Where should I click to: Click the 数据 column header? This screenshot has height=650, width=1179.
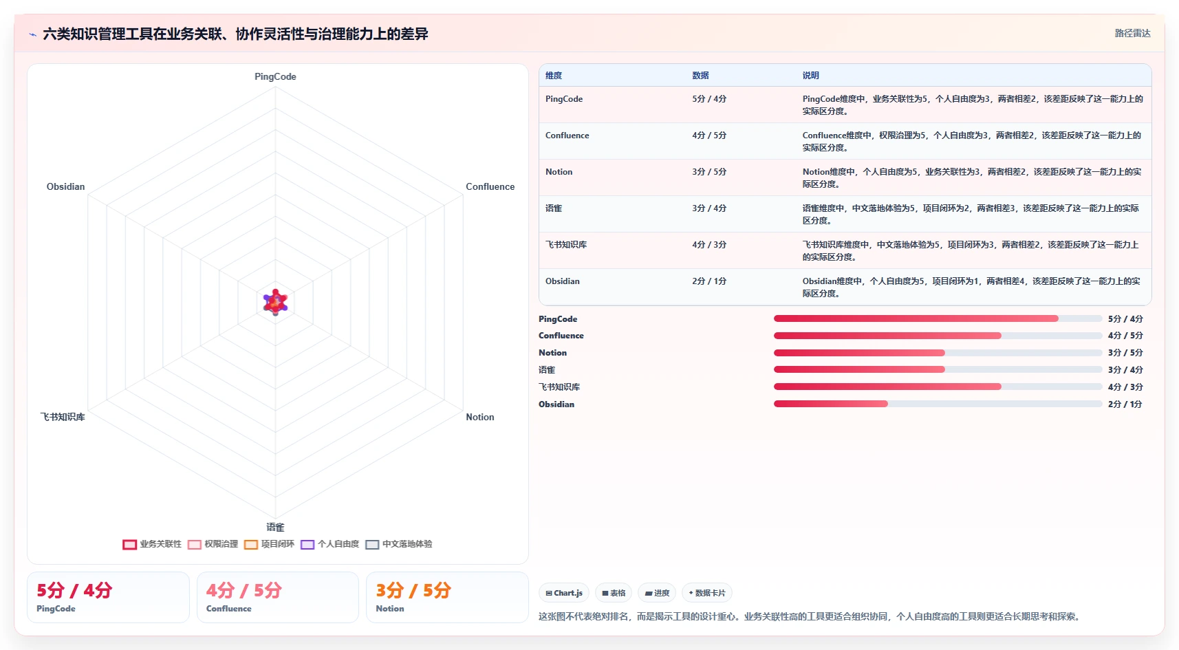pos(700,76)
